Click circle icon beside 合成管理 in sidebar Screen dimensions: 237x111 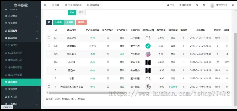point(6,16)
